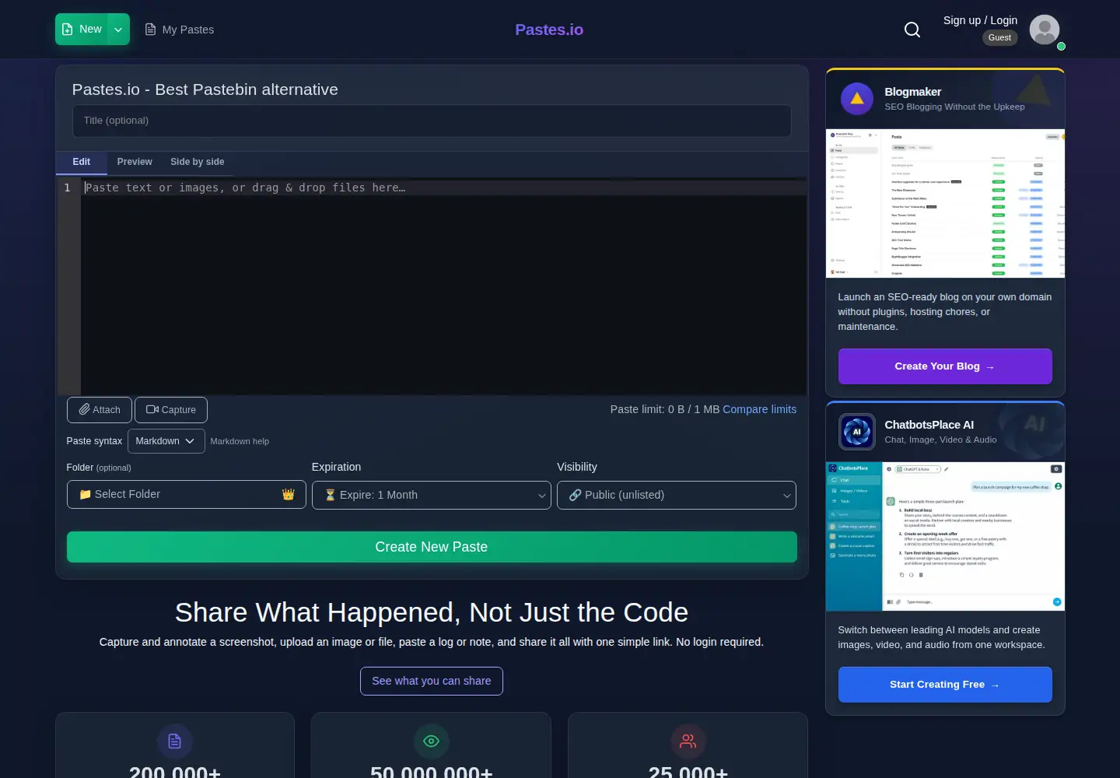The height and width of the screenshot is (778, 1120).
Task: Open the Public (unlisted) visibility dropdown
Action: [x=677, y=495]
